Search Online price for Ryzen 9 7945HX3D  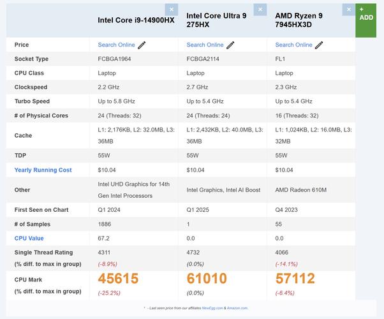tap(293, 45)
